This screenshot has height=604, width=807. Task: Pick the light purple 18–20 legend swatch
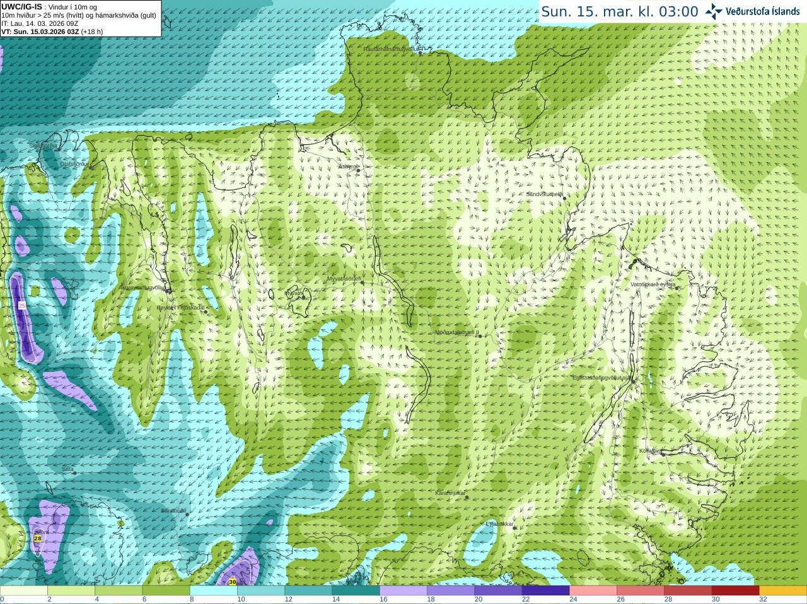coord(451,591)
